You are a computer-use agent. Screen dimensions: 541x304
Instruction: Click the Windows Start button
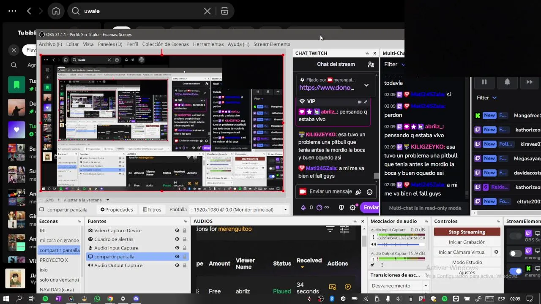pyautogui.click(x=6, y=299)
